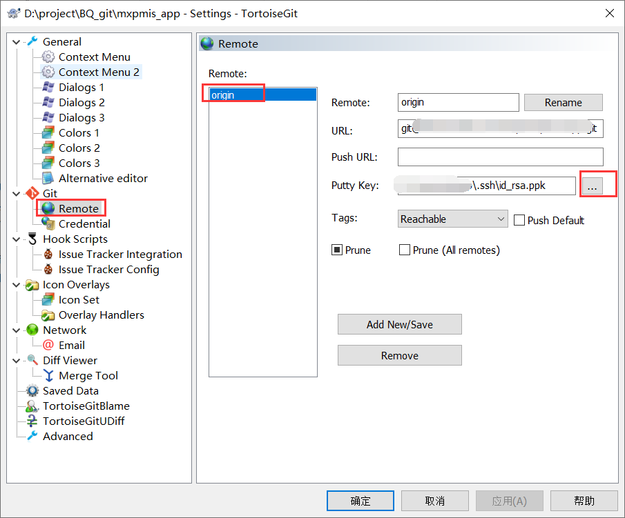The width and height of the screenshot is (625, 518).
Task: Check Prune (All remotes)
Action: point(403,250)
